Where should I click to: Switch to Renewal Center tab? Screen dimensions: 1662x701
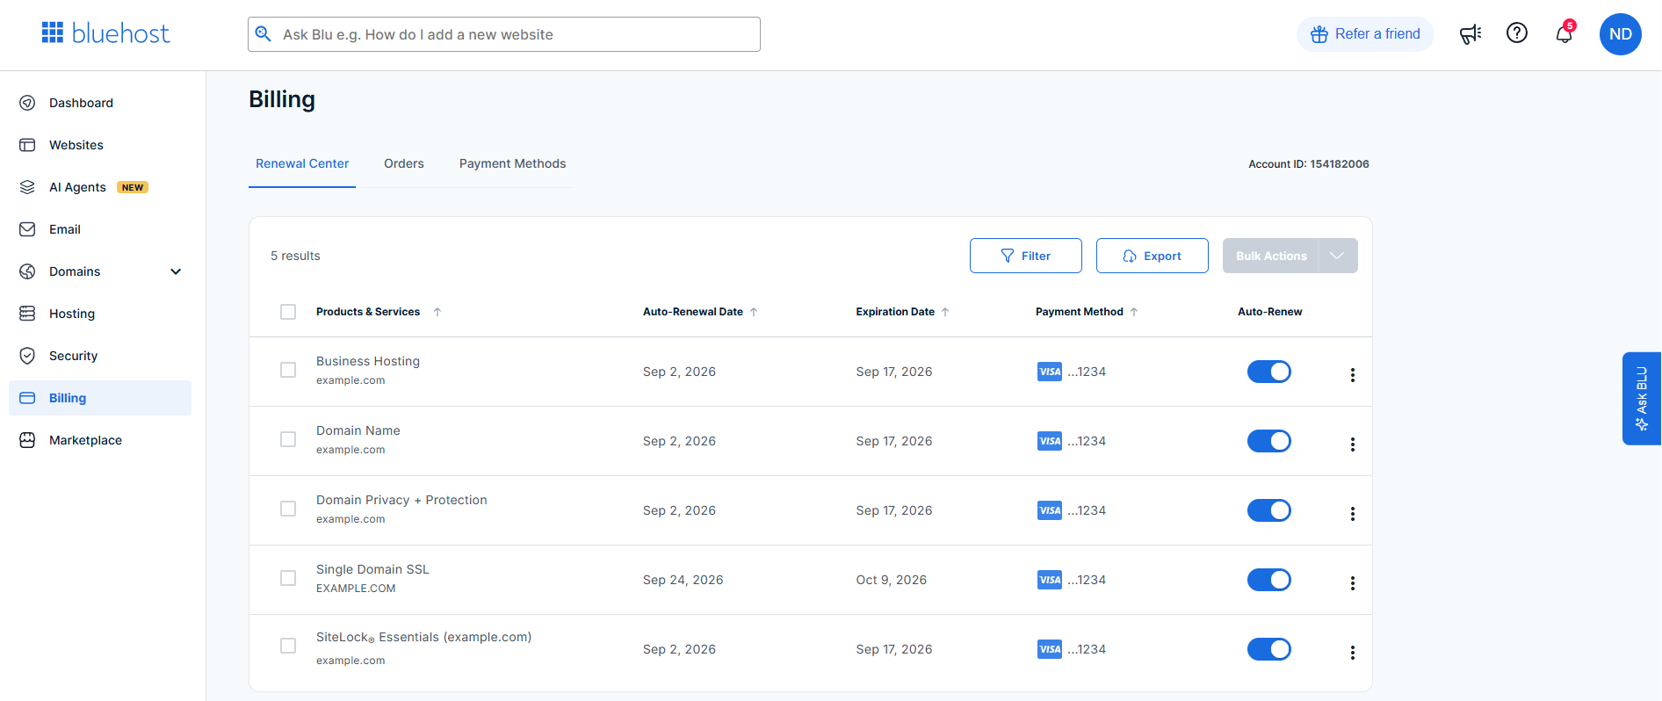coord(302,164)
